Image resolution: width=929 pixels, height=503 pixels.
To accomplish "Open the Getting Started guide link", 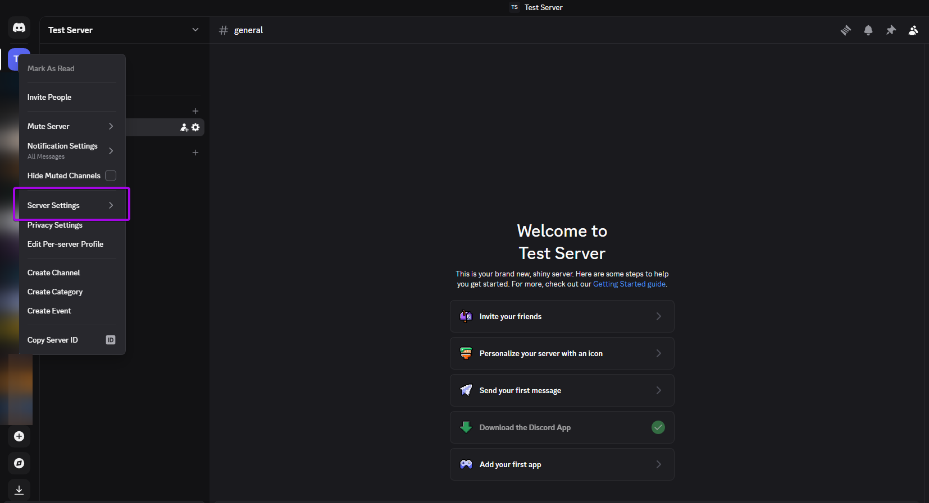I will point(629,284).
